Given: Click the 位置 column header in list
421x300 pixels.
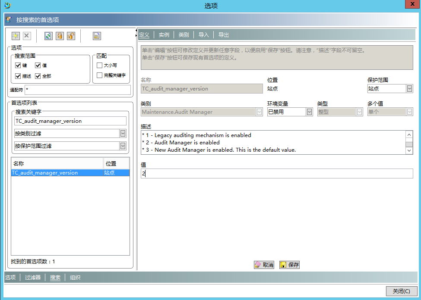Looking at the screenshot, I should point(116,163).
